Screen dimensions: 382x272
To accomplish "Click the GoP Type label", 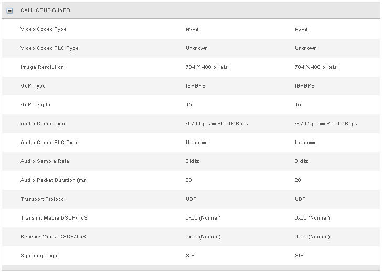I will (33, 85).
